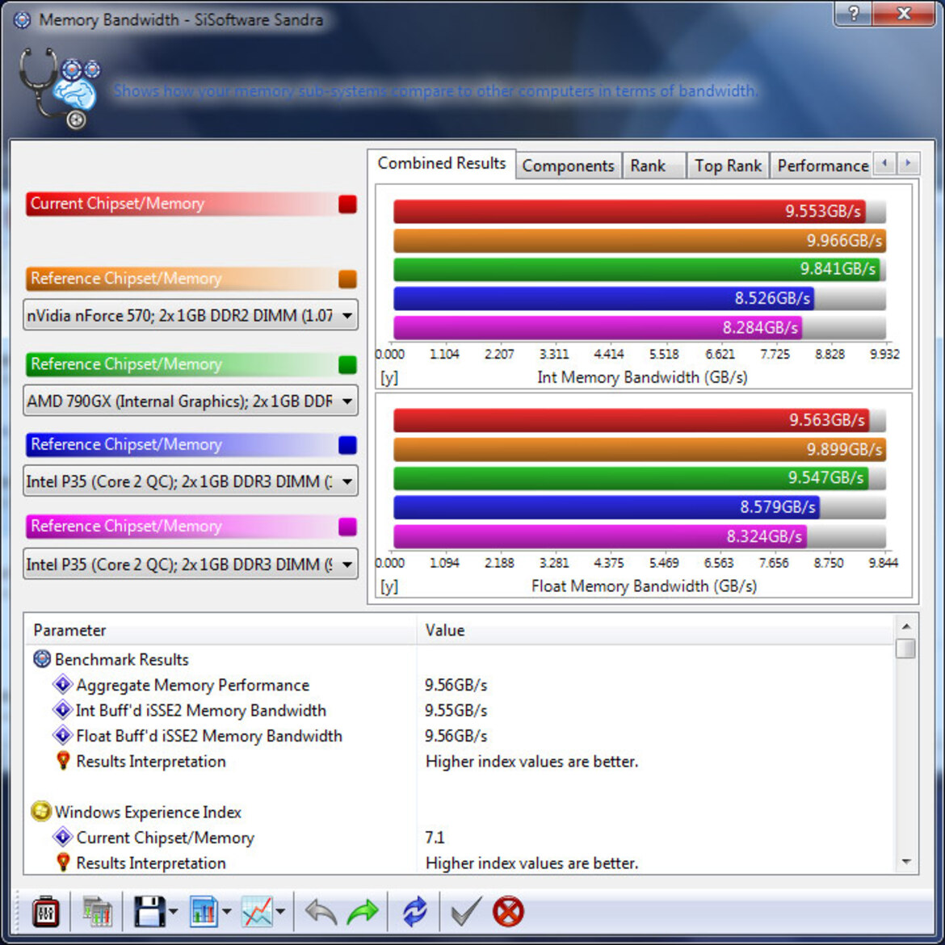Toggle the green Reference Chipset/Memory checkbox
Viewport: 945px width, 945px height.
click(347, 364)
